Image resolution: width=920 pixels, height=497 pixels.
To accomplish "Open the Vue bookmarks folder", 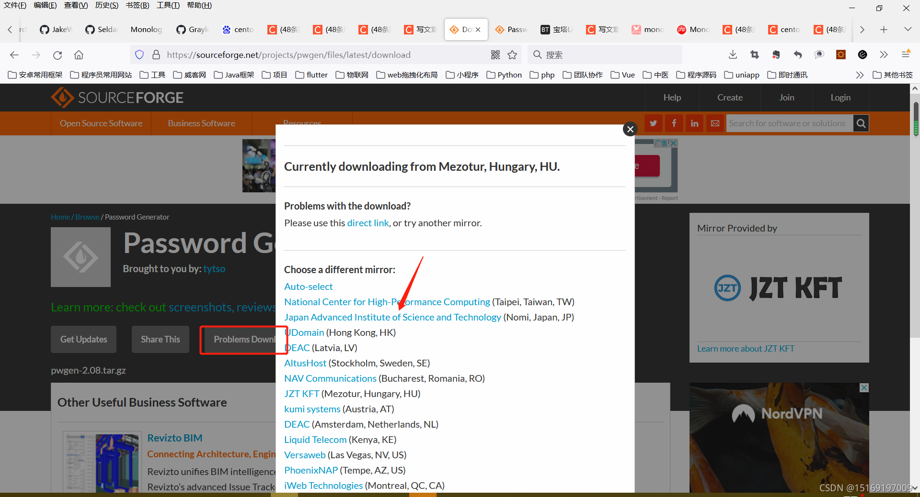I will point(622,75).
